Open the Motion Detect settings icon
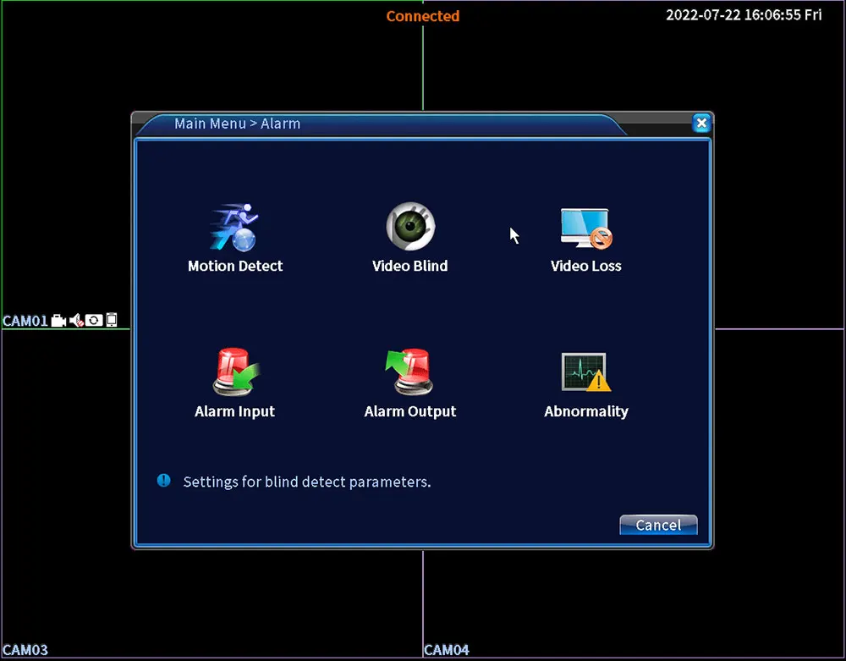The height and width of the screenshot is (661, 846). click(x=234, y=227)
